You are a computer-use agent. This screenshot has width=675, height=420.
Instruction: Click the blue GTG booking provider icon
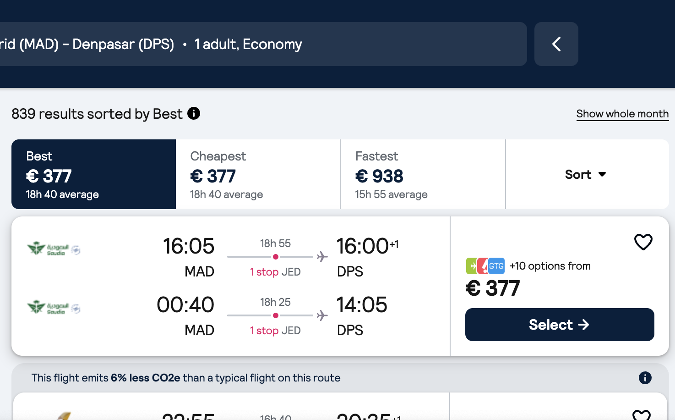point(497,265)
